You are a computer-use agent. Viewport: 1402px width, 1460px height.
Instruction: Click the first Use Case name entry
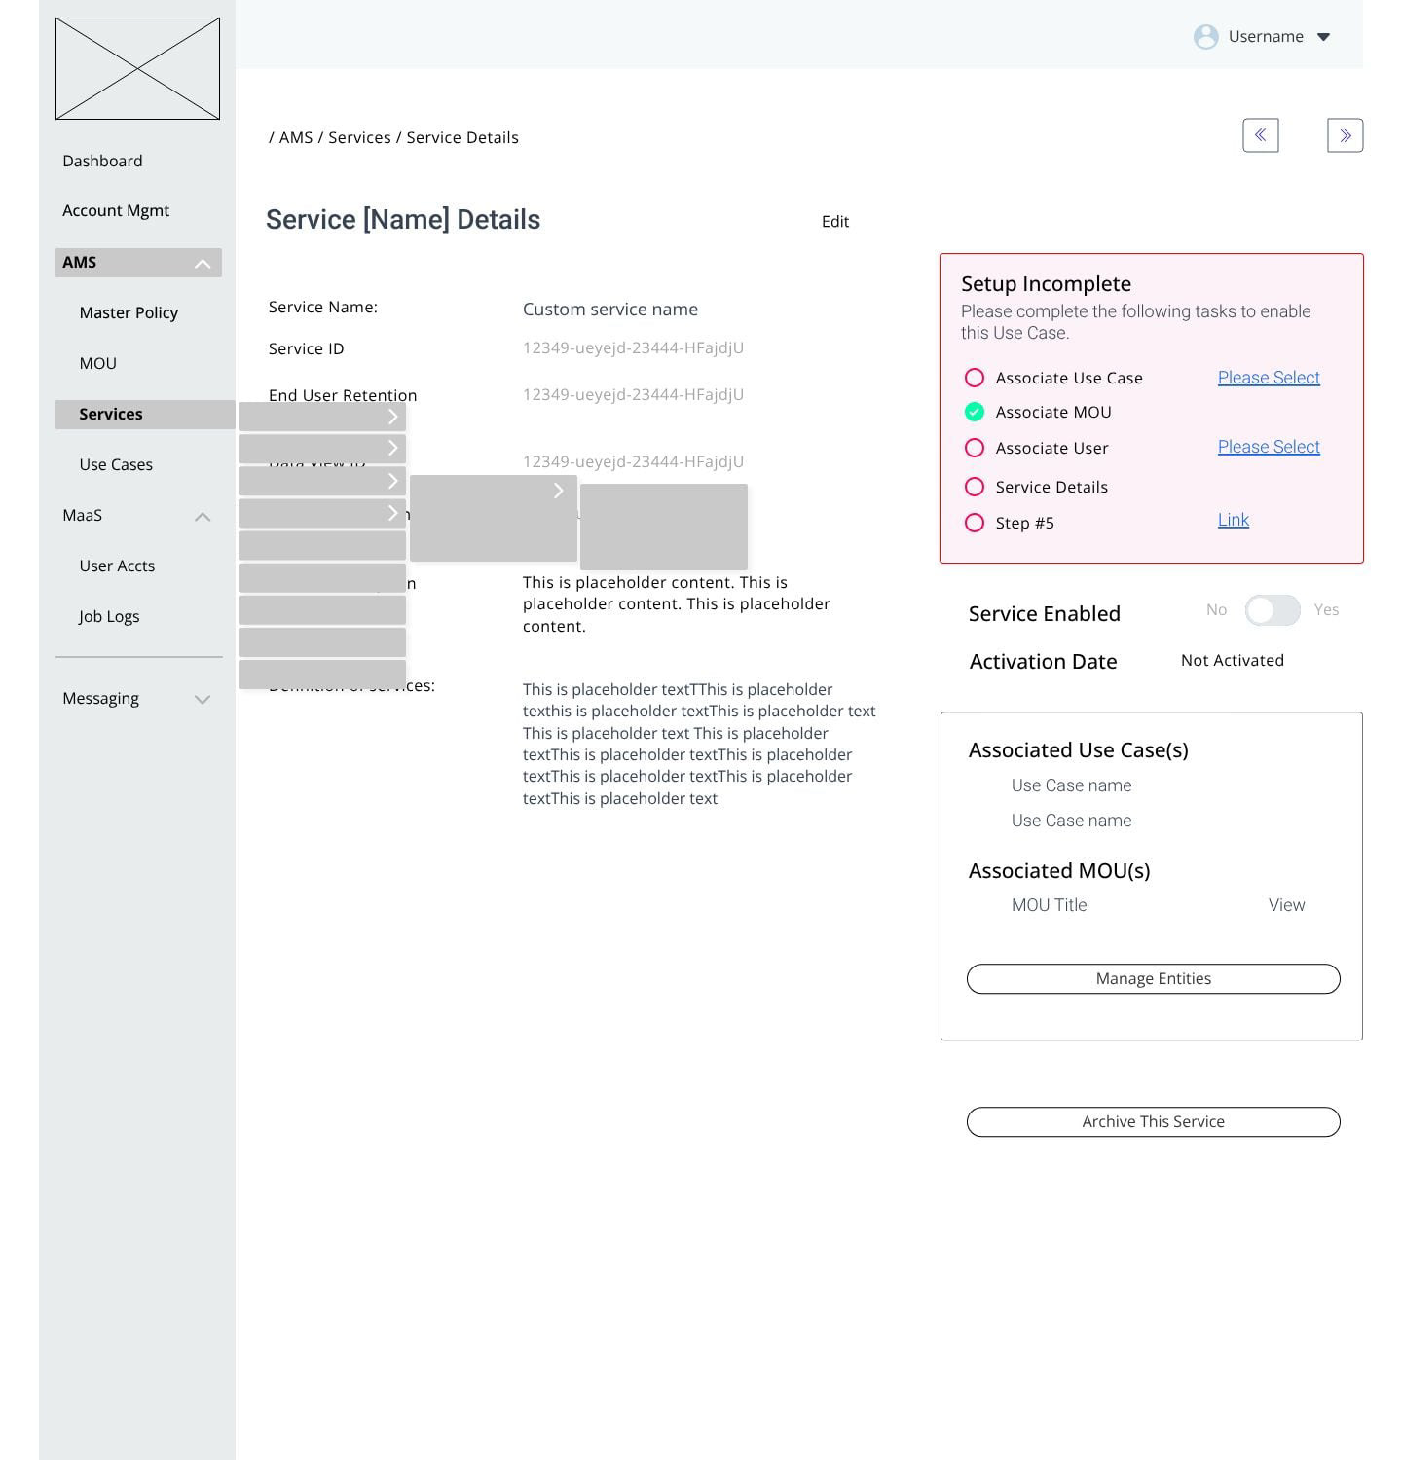[x=1071, y=785]
